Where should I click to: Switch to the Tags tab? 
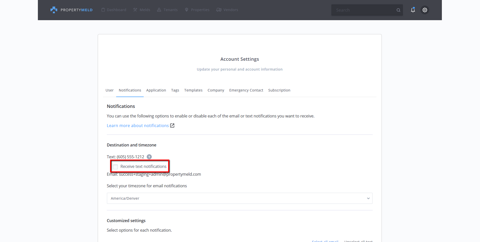(175, 90)
